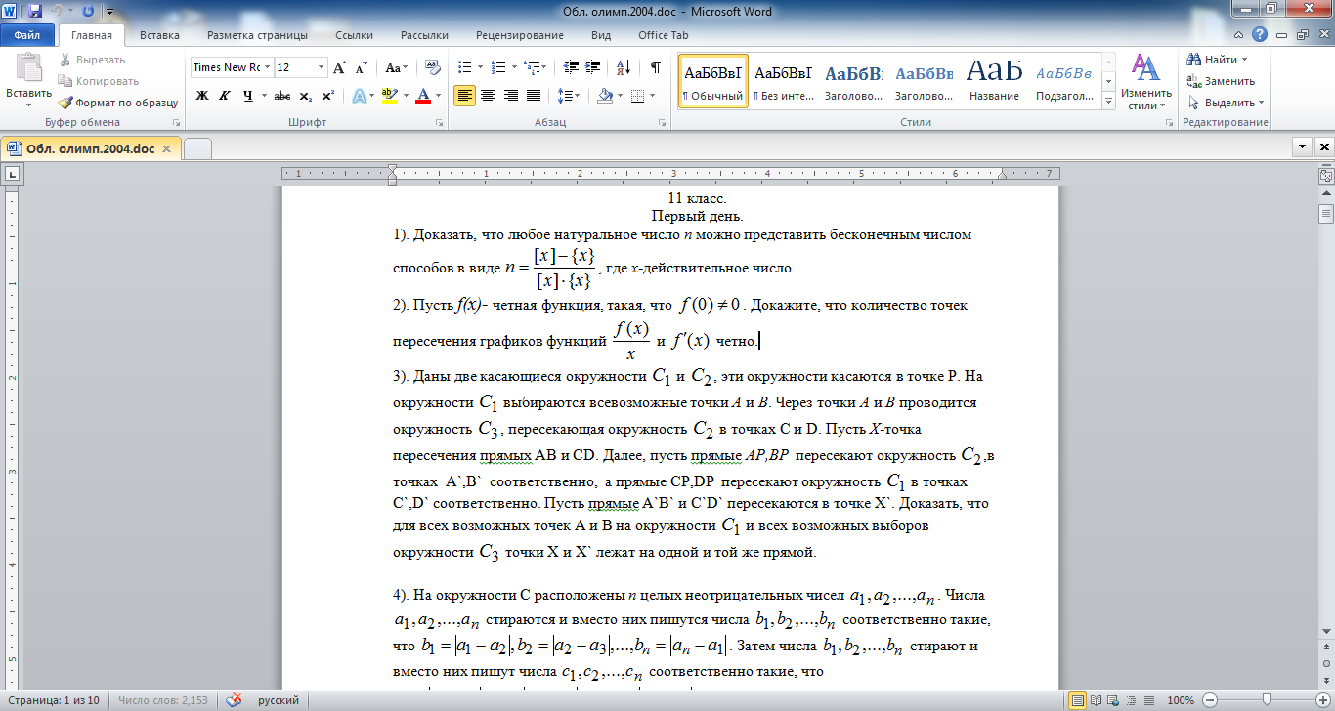1335x711 pixels.
Task: Click the vertical scrollbar thumb
Action: point(1326,215)
